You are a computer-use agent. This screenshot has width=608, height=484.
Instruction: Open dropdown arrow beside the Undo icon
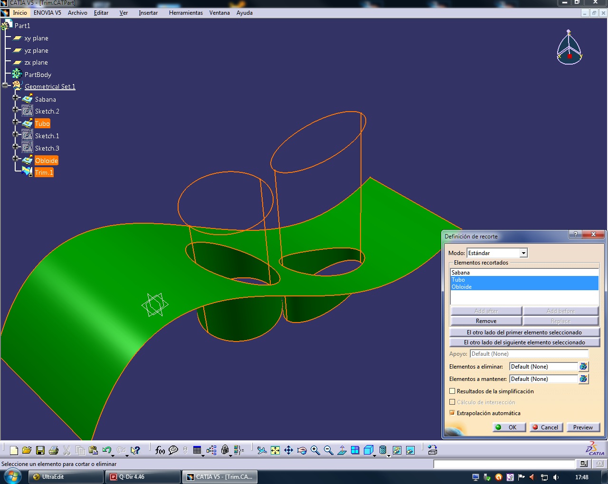[113, 455]
